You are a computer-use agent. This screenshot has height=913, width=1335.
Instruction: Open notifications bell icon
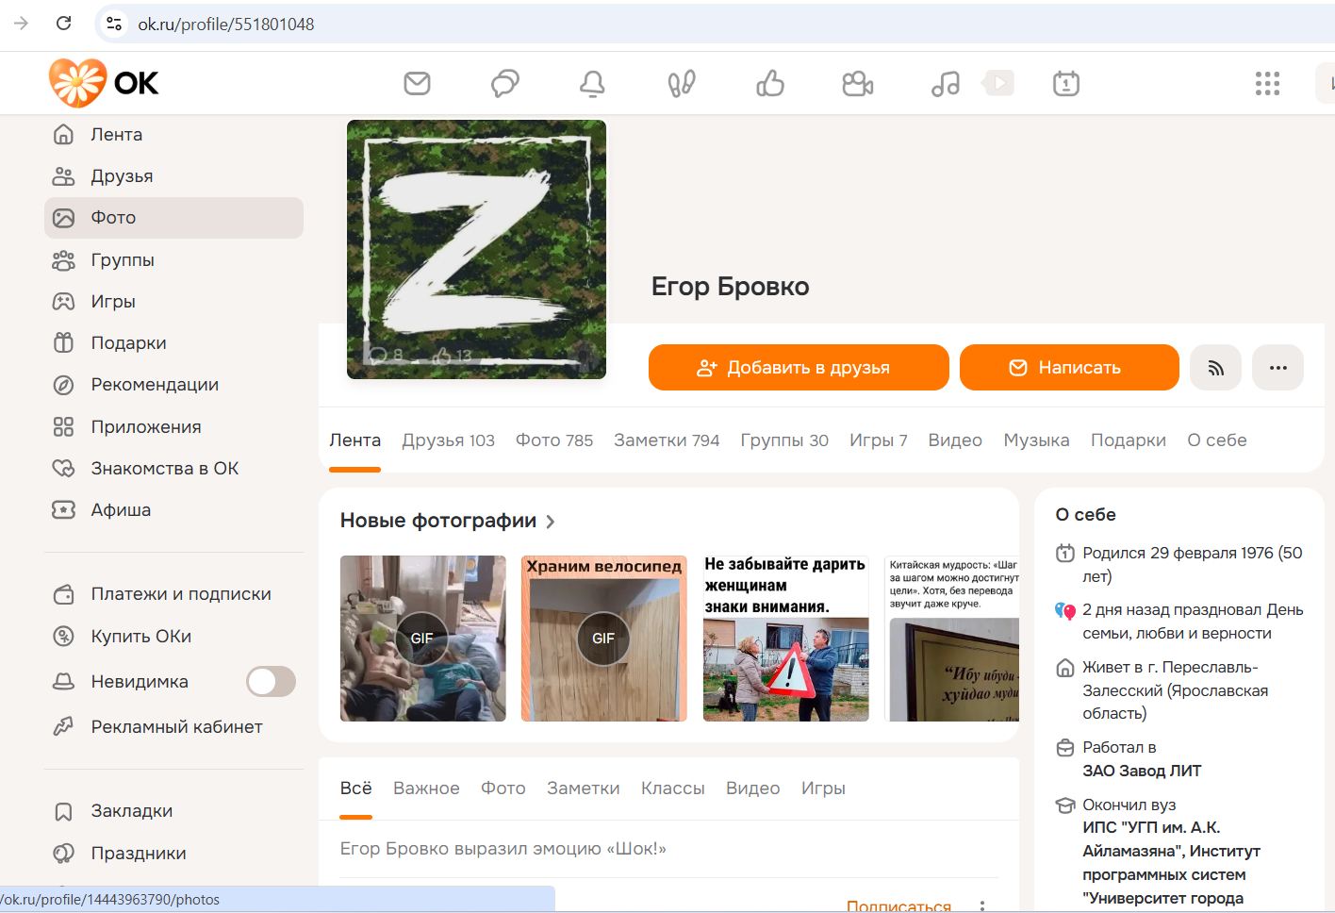592,83
